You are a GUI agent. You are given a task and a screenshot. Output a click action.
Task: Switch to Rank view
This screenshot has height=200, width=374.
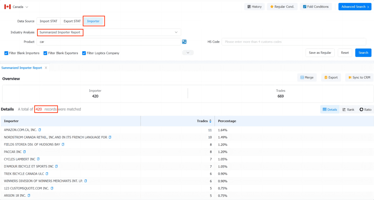click(x=348, y=109)
